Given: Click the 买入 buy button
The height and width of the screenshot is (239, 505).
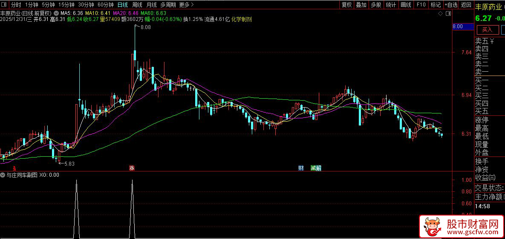Looking at the screenshot, I should 487,30.
